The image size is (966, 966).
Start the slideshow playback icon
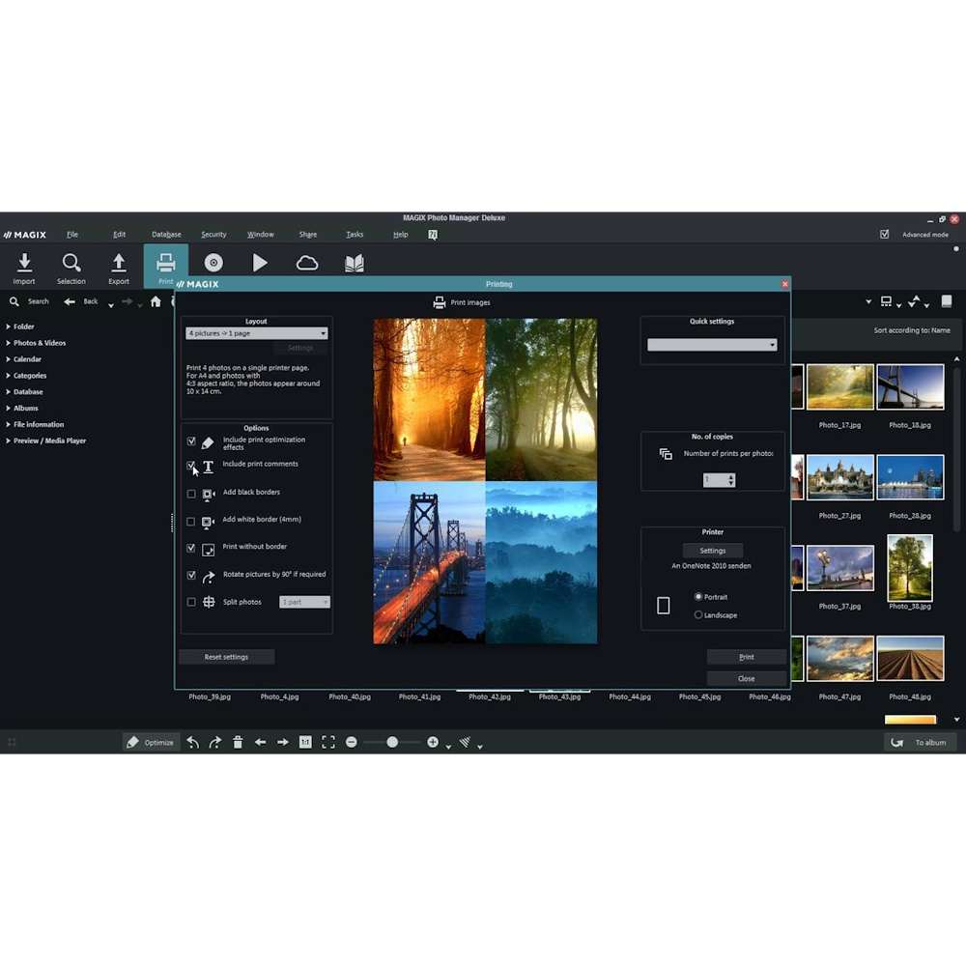click(x=260, y=262)
